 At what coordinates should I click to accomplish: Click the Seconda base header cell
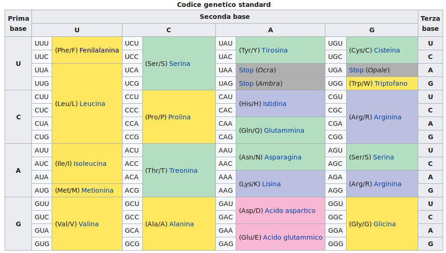click(x=225, y=17)
